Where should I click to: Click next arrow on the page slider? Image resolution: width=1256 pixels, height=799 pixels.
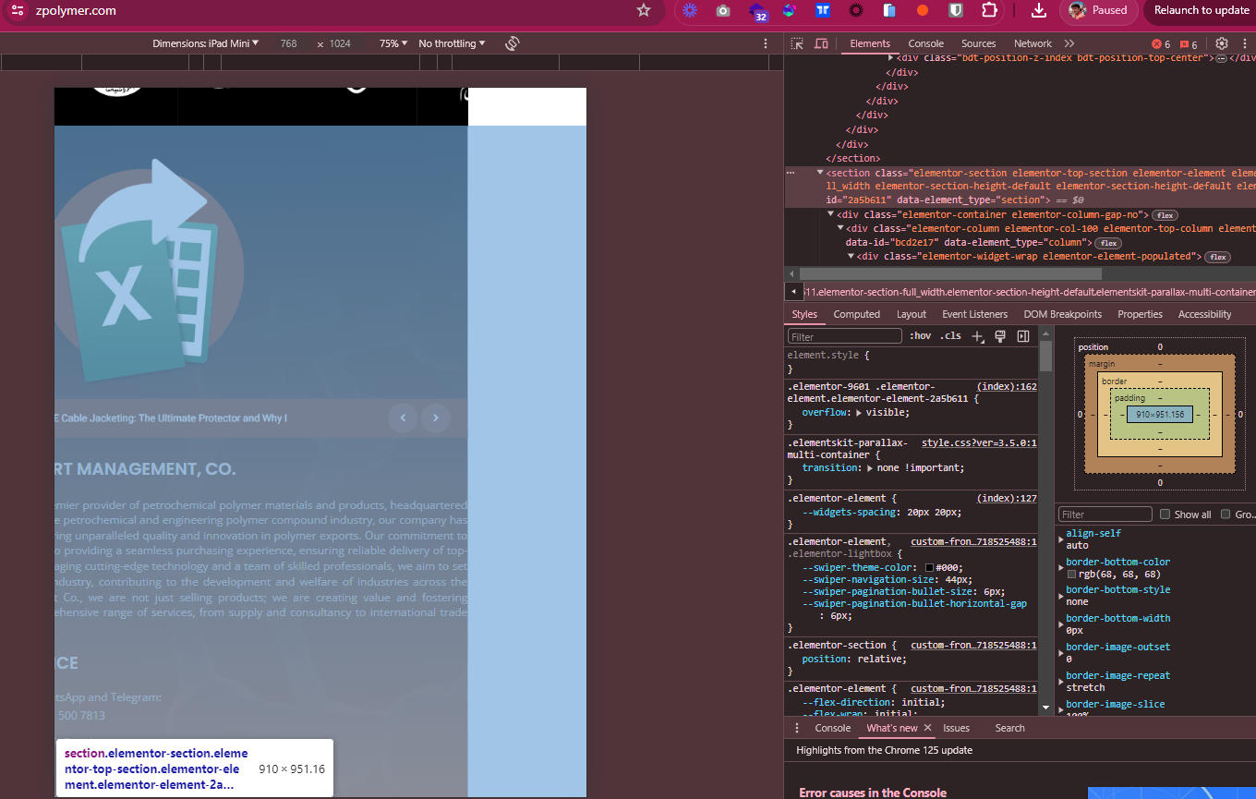[436, 418]
